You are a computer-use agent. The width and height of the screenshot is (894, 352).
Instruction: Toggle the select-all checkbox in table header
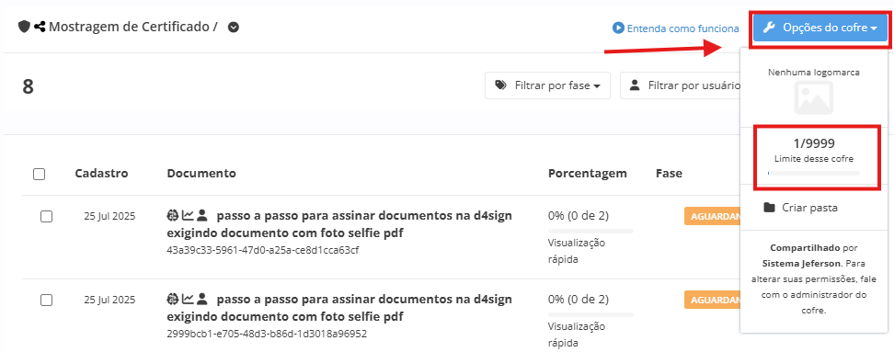[39, 175]
